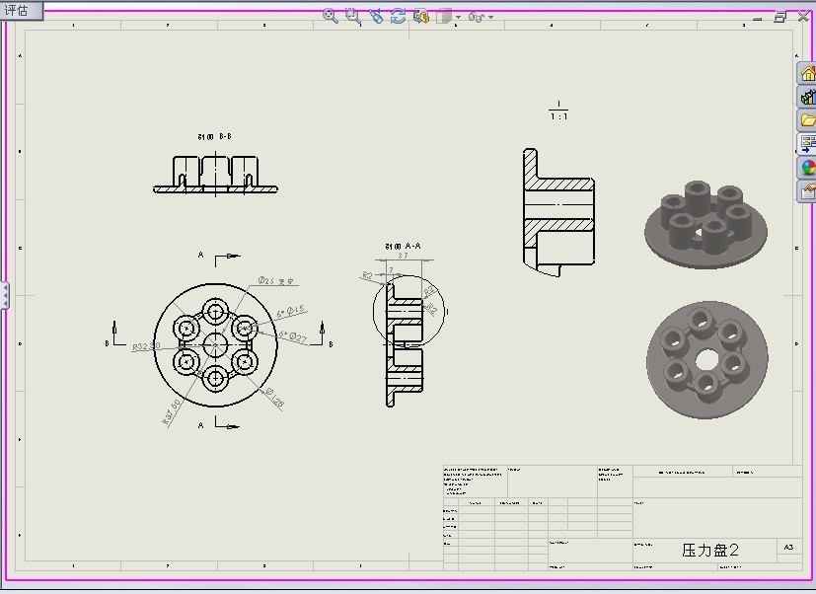Open the Display Style dropdown arrow
The height and width of the screenshot is (594, 816).
point(458,17)
